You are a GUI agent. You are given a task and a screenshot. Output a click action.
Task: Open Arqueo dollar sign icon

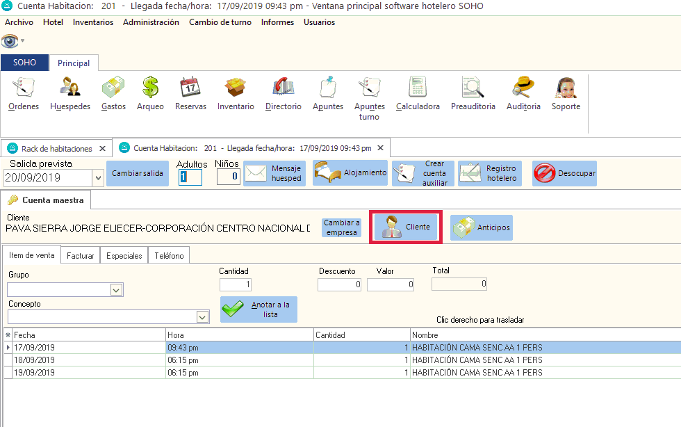click(150, 94)
